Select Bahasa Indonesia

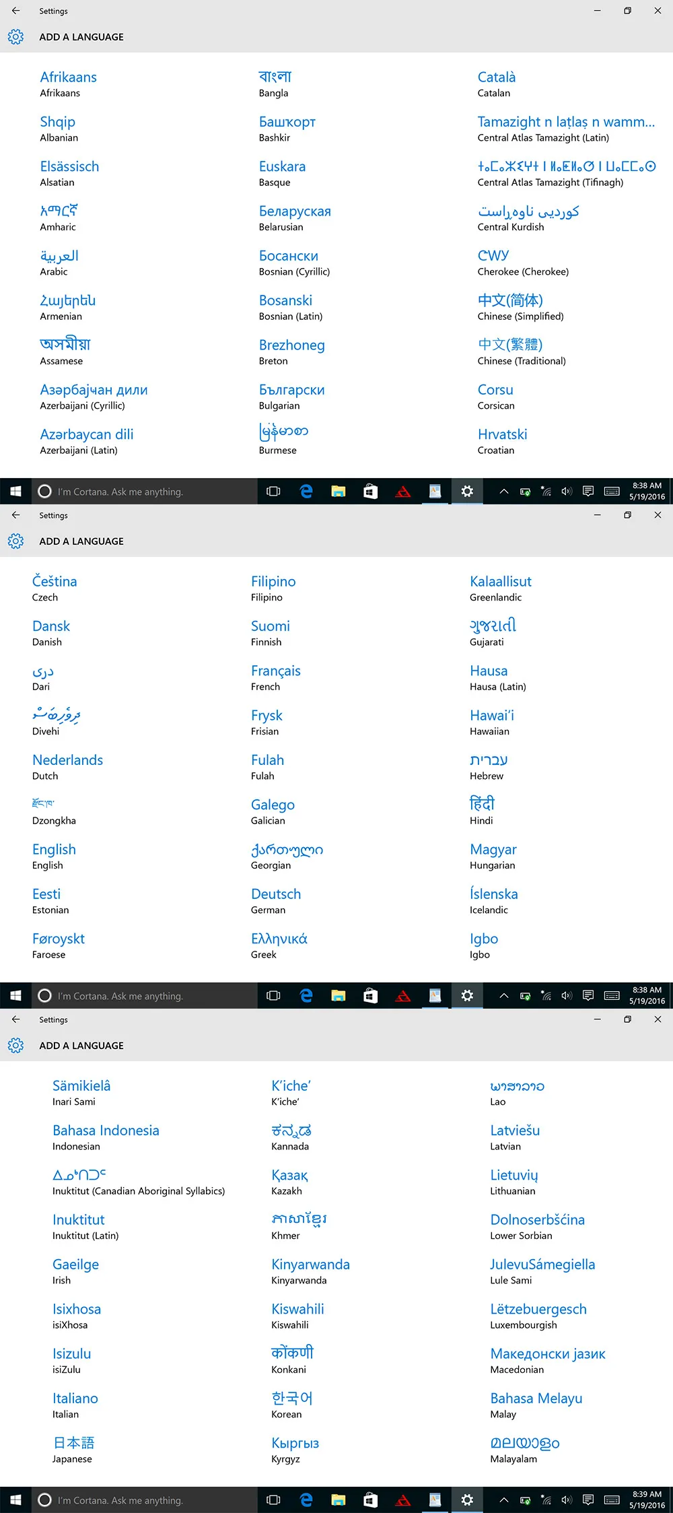click(106, 1137)
